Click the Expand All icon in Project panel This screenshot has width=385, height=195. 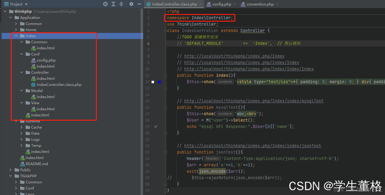(113, 4)
